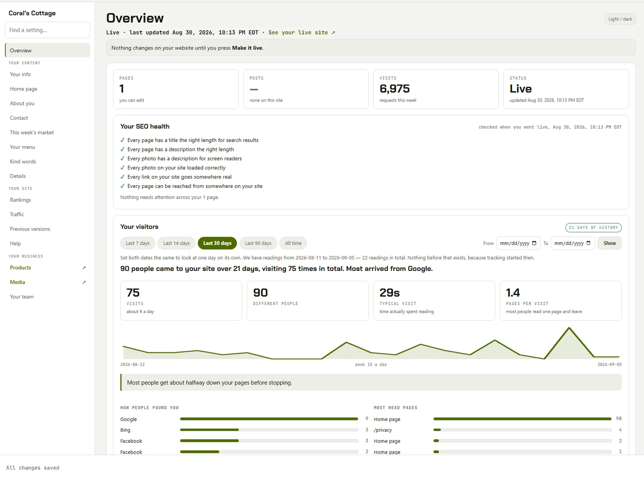Select Details in the sidebar

tap(48, 176)
